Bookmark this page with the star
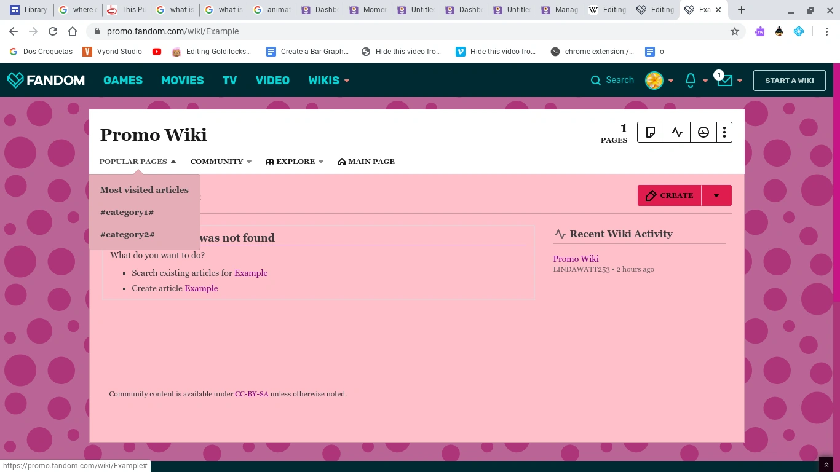 point(734,31)
